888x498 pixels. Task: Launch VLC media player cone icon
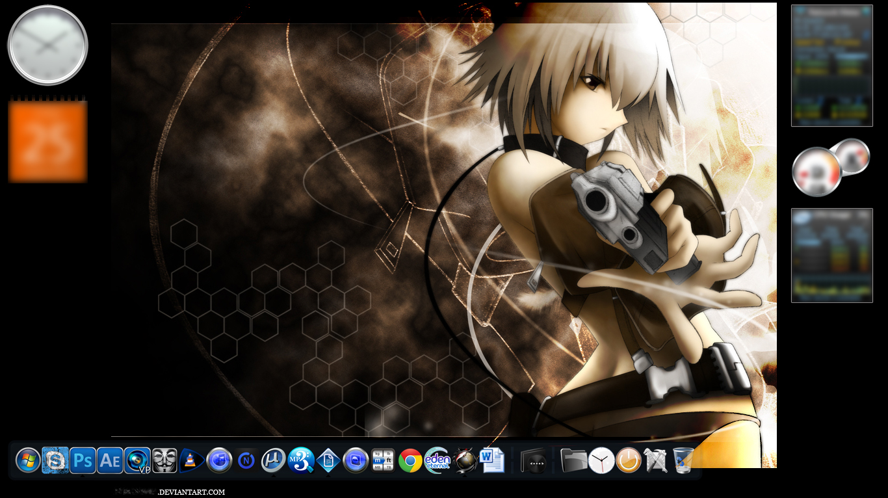tap(192, 460)
